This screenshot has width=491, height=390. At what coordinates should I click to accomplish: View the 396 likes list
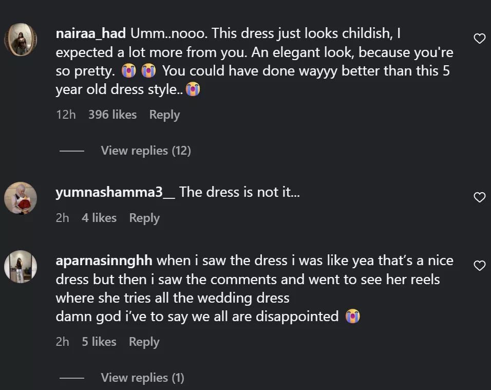point(112,115)
